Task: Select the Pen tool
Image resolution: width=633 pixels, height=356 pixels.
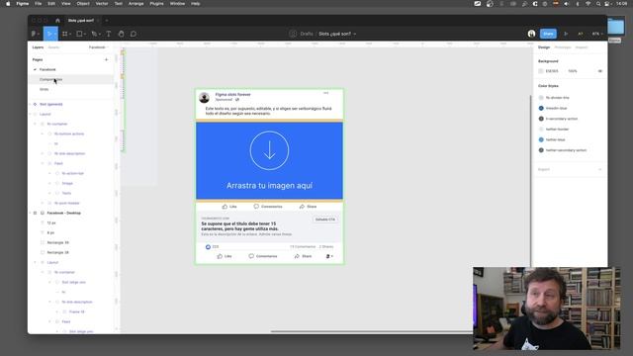Action: [x=94, y=34]
